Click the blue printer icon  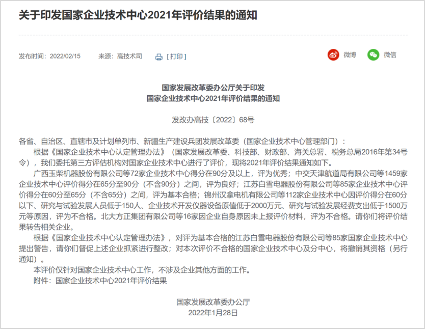(x=158, y=57)
